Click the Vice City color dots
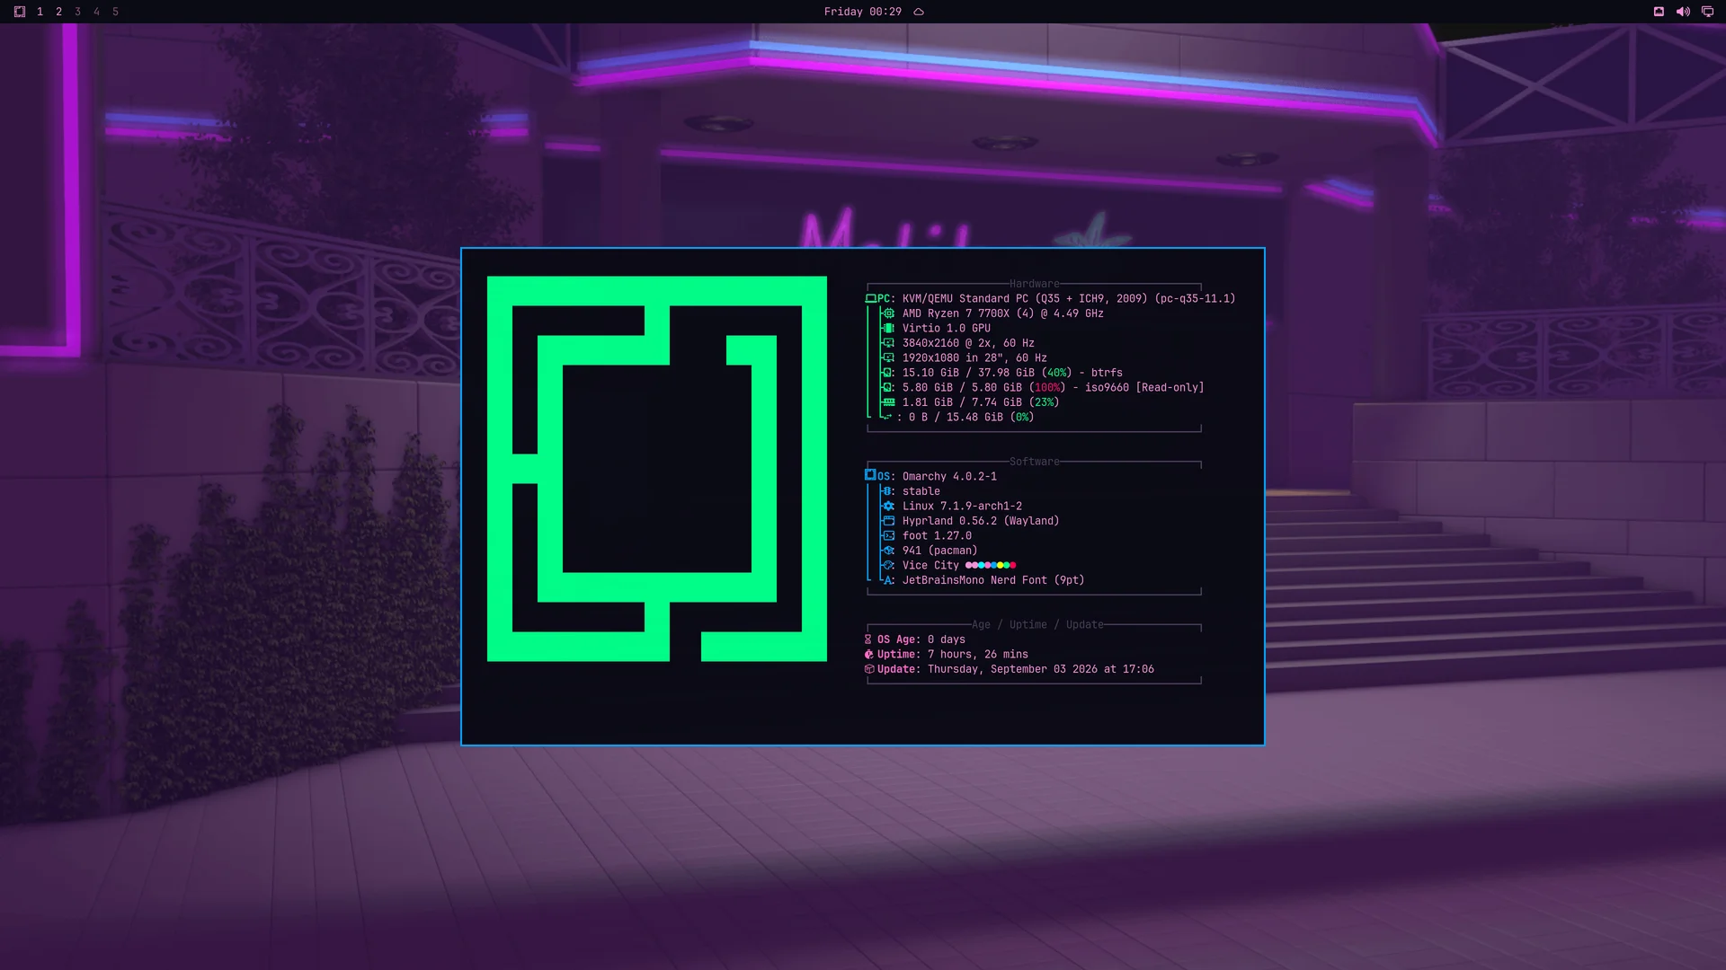 [x=991, y=565]
